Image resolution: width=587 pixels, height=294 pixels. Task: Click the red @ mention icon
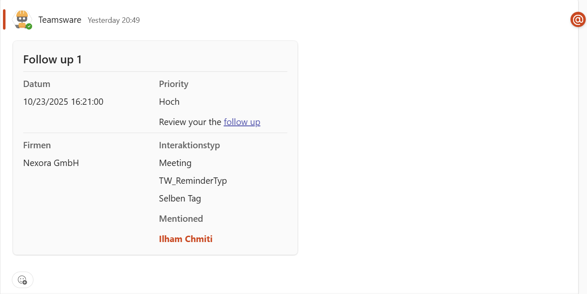click(578, 19)
